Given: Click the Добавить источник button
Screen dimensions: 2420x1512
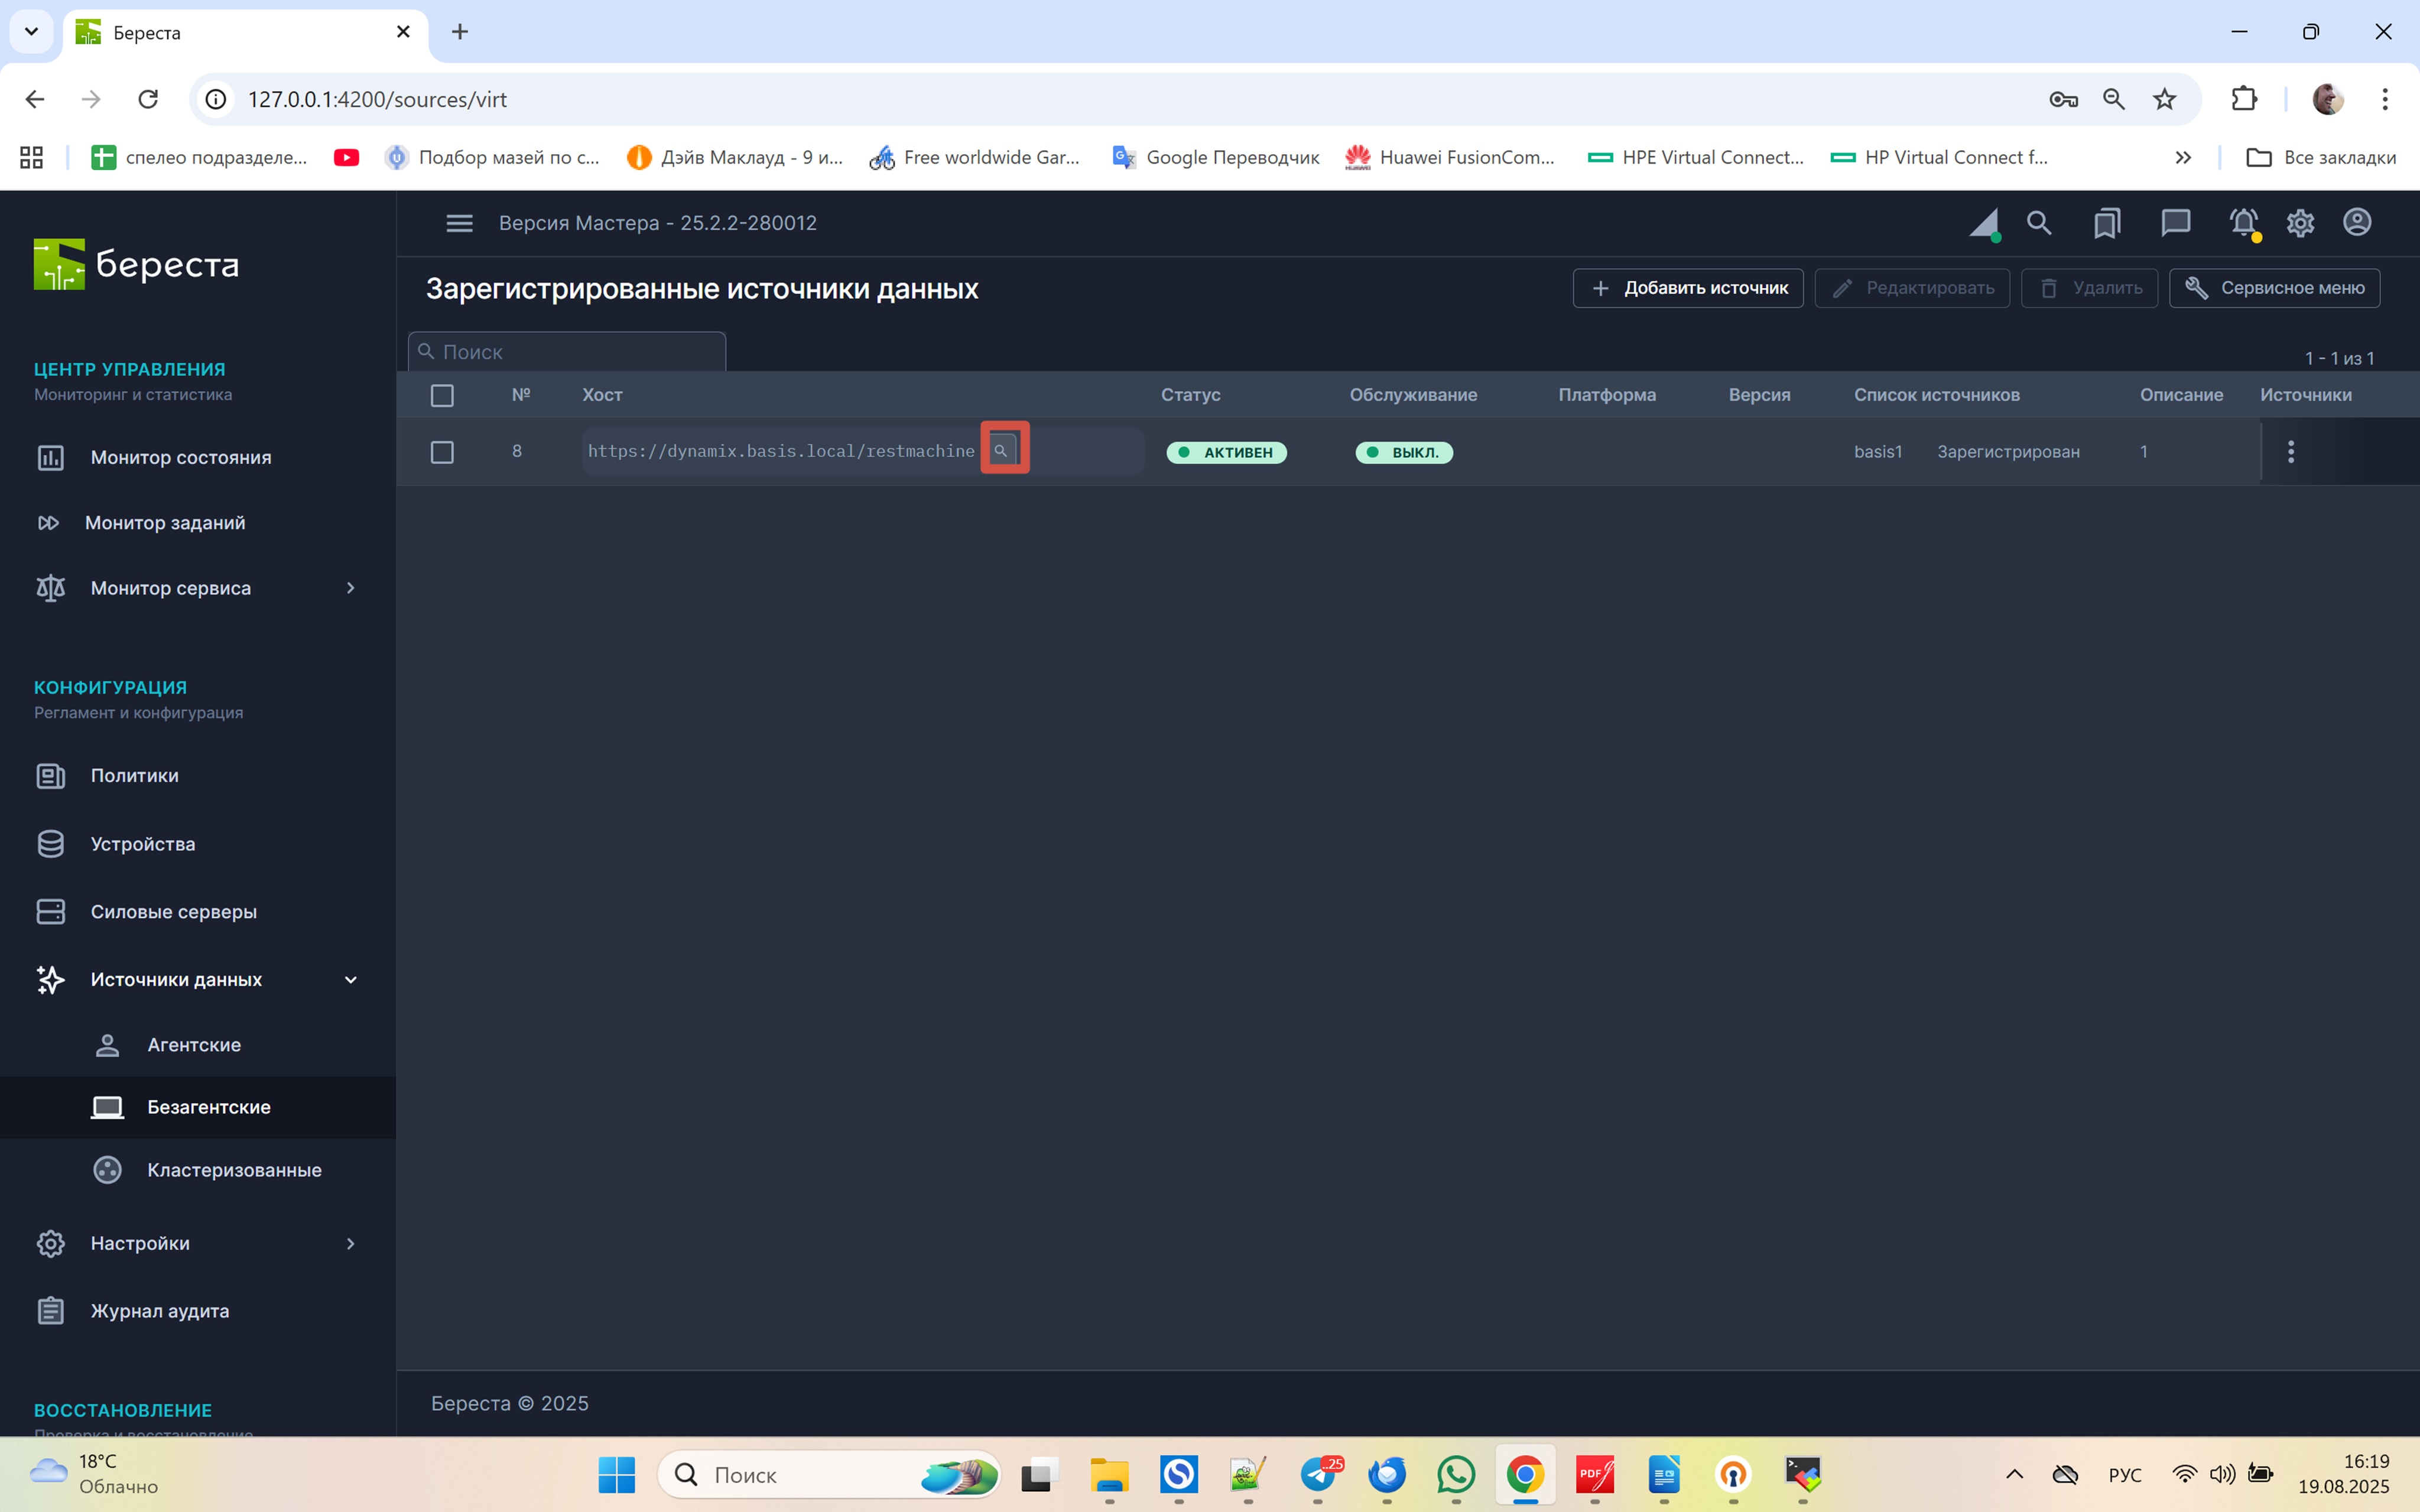Looking at the screenshot, I should click(x=1688, y=288).
